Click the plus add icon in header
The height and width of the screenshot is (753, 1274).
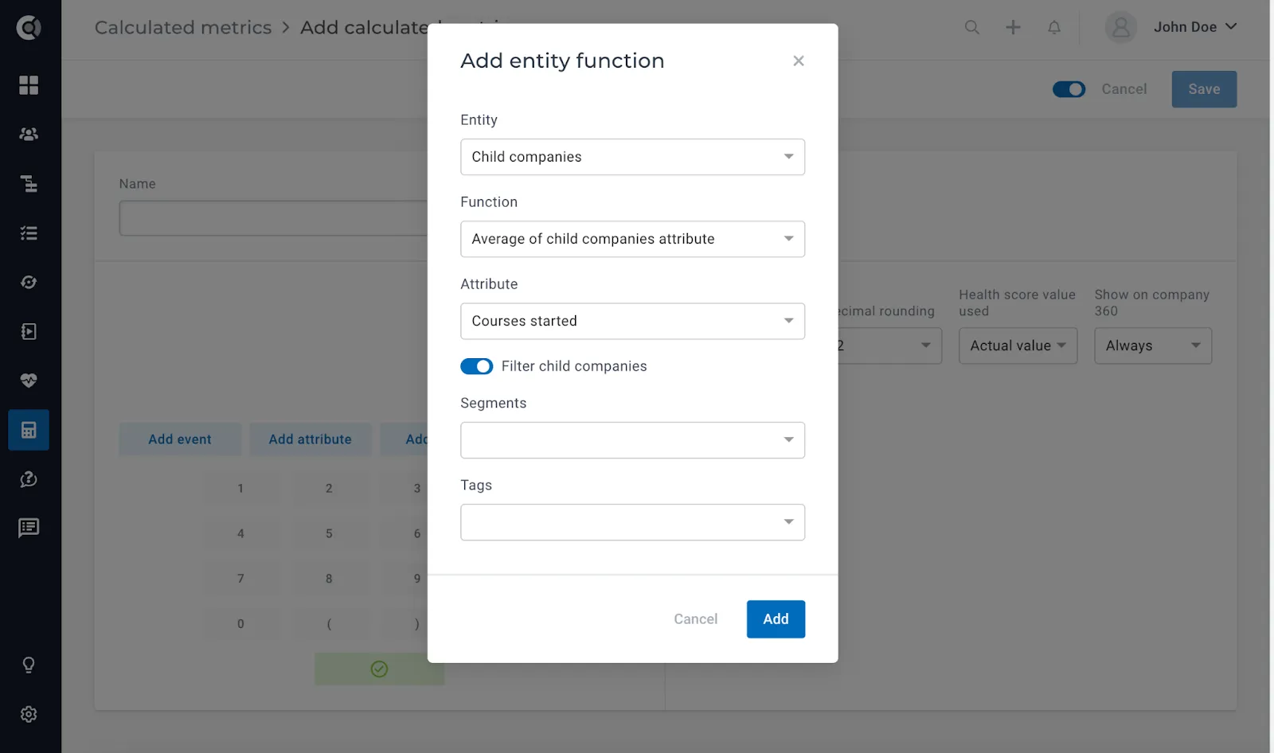(1013, 27)
